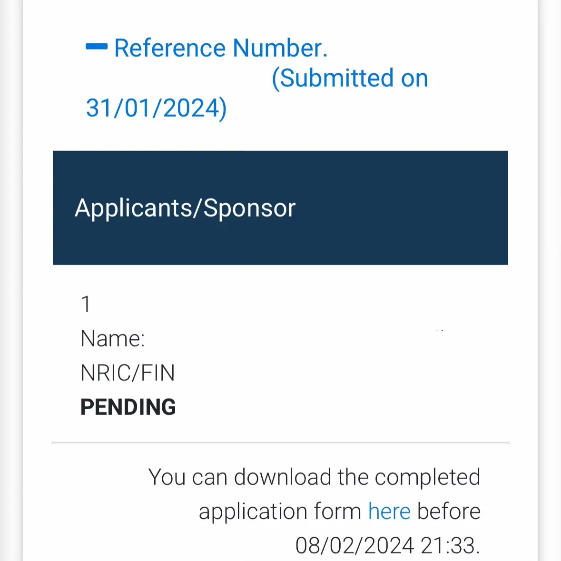Image resolution: width=561 pixels, height=561 pixels.
Task: Click the word "Number." in the heading
Action: 280,48
